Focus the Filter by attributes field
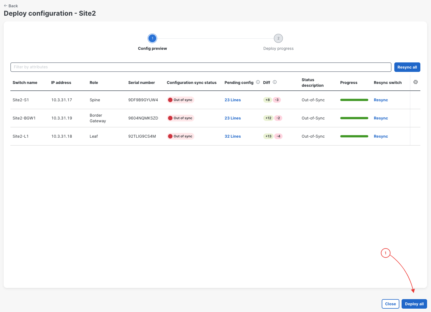431x312 pixels. click(201, 67)
